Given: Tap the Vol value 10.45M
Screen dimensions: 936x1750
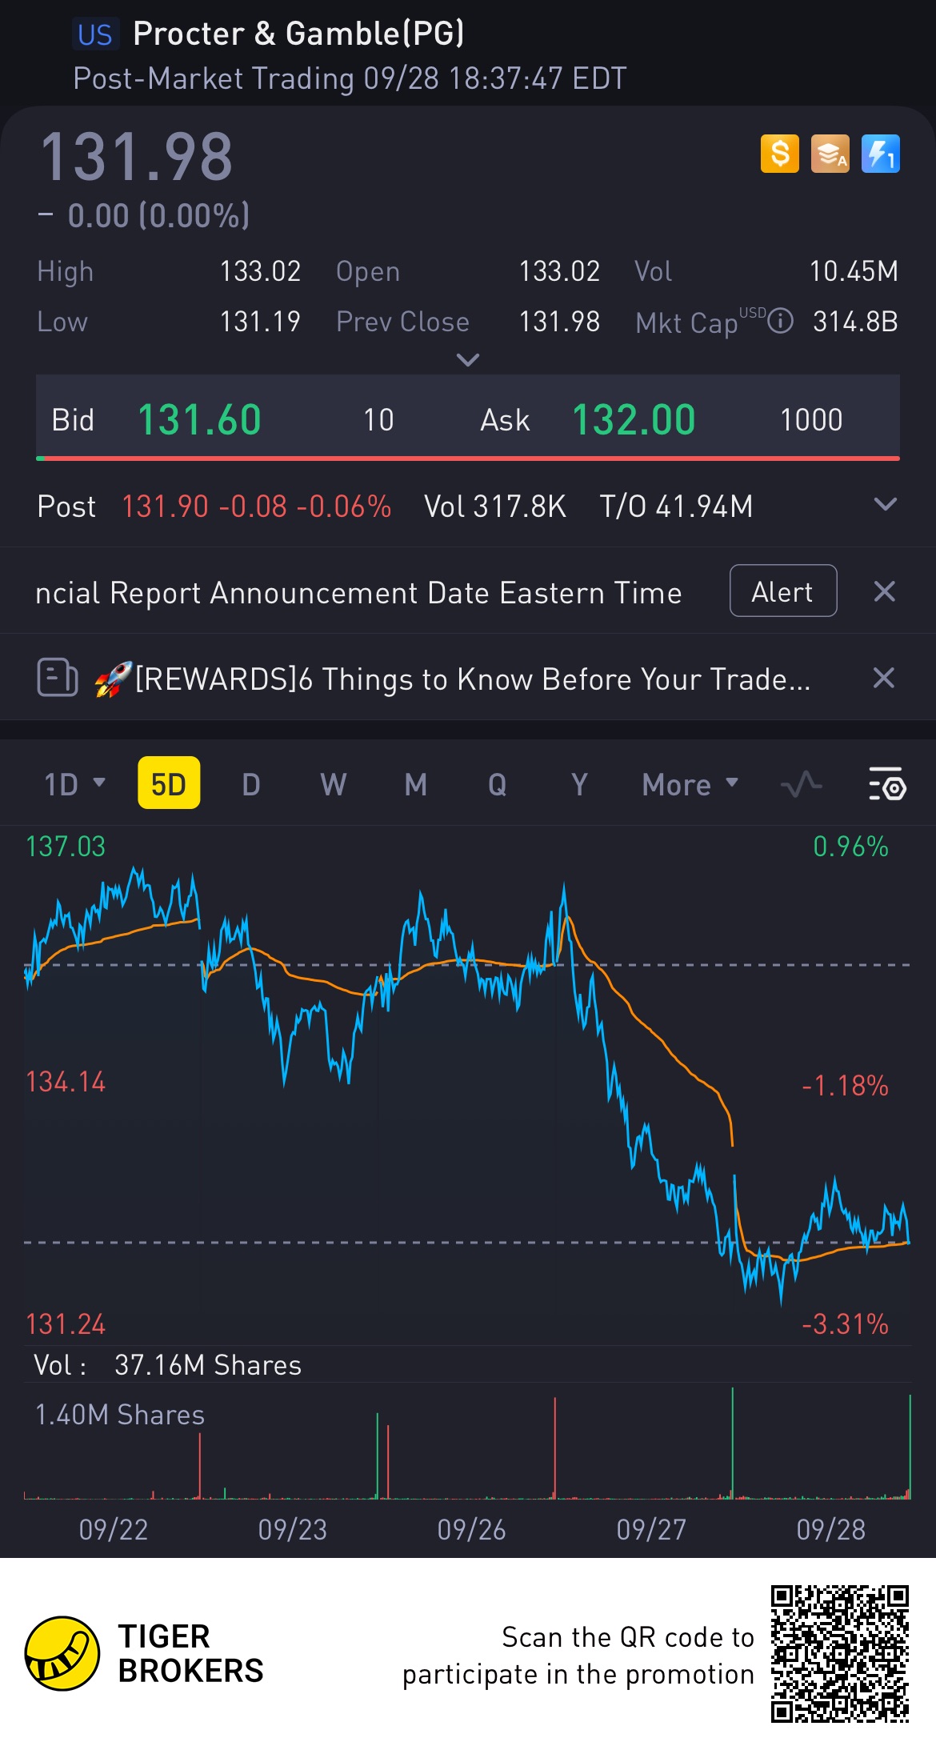Looking at the screenshot, I should pyautogui.click(x=854, y=271).
